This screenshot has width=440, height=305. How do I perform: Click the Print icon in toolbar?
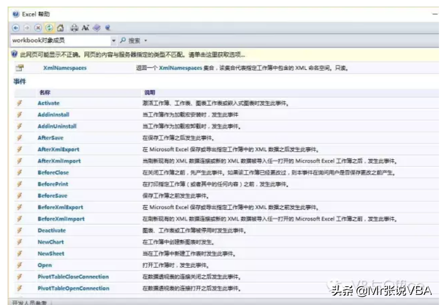pyautogui.click(x=74, y=28)
